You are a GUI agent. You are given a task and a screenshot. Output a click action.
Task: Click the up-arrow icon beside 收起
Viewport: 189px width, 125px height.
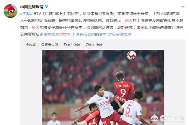coord(27,45)
